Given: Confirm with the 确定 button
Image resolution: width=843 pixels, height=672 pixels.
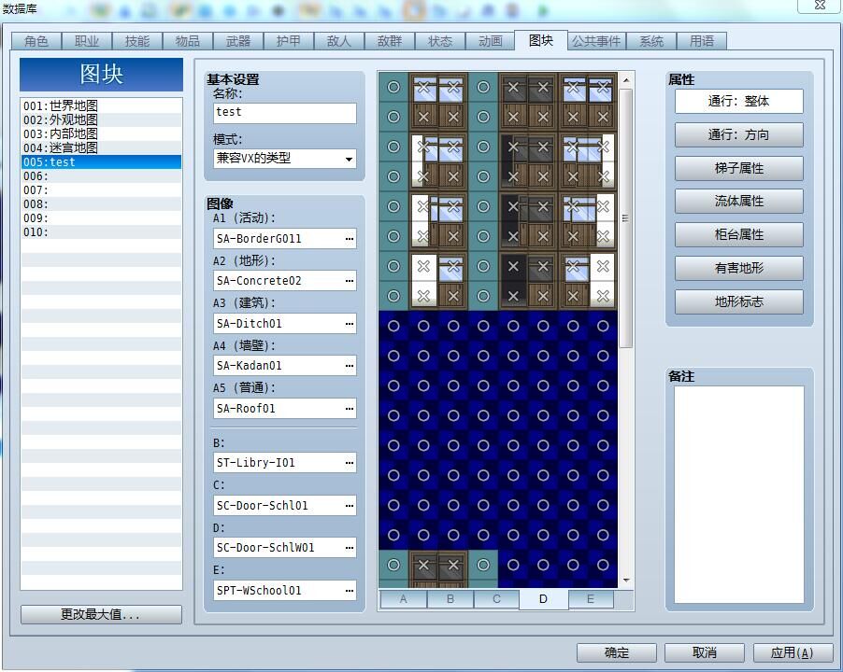Looking at the screenshot, I should point(617,652).
